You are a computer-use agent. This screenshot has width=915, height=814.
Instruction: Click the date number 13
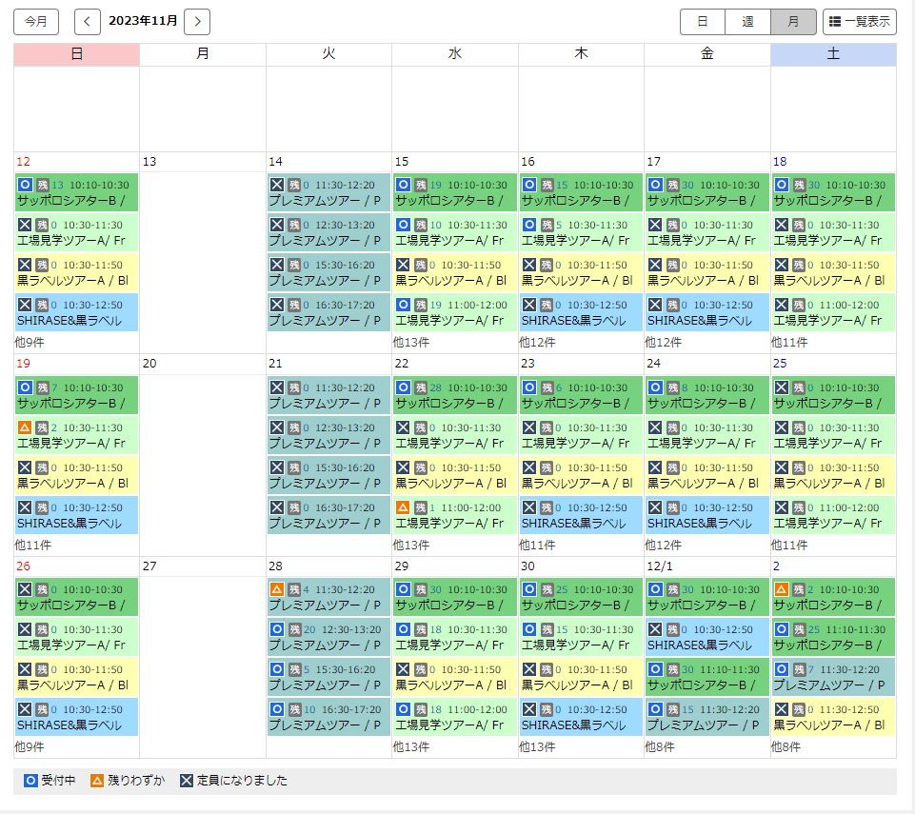click(x=150, y=162)
